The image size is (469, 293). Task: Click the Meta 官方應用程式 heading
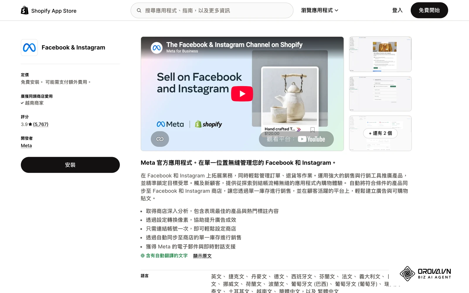tap(238, 163)
